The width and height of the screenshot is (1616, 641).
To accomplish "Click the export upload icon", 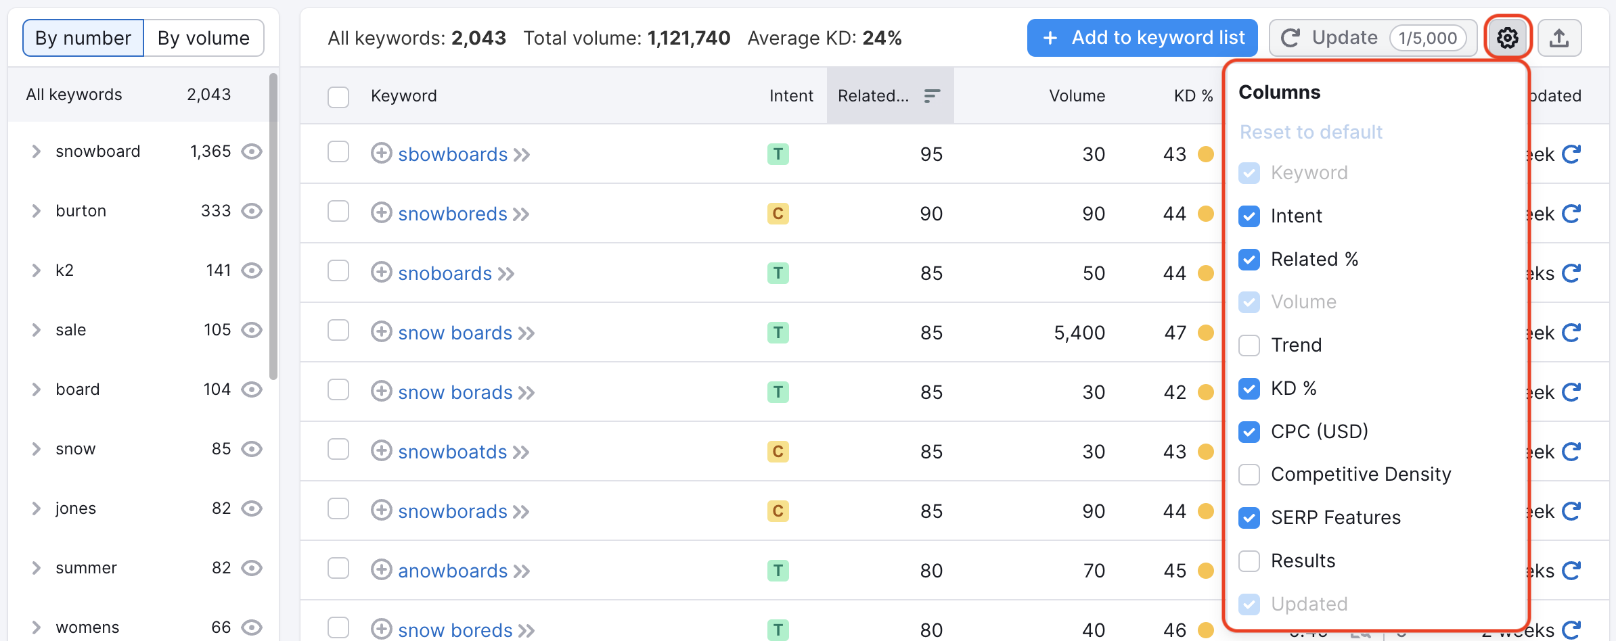I will coord(1559,38).
